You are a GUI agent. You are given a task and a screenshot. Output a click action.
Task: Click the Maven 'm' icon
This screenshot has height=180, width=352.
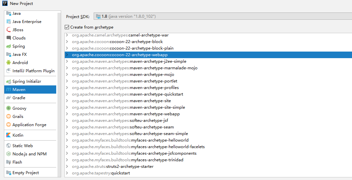coord(9,90)
